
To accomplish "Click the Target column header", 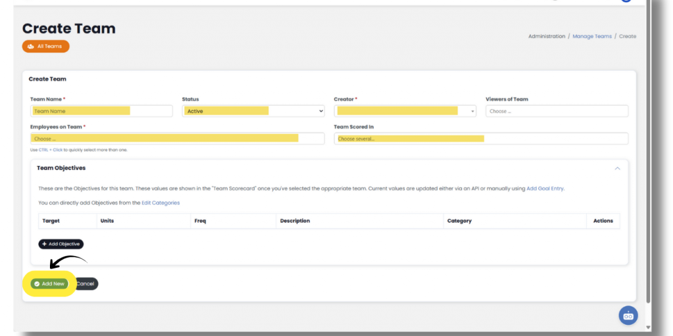I will [51, 221].
